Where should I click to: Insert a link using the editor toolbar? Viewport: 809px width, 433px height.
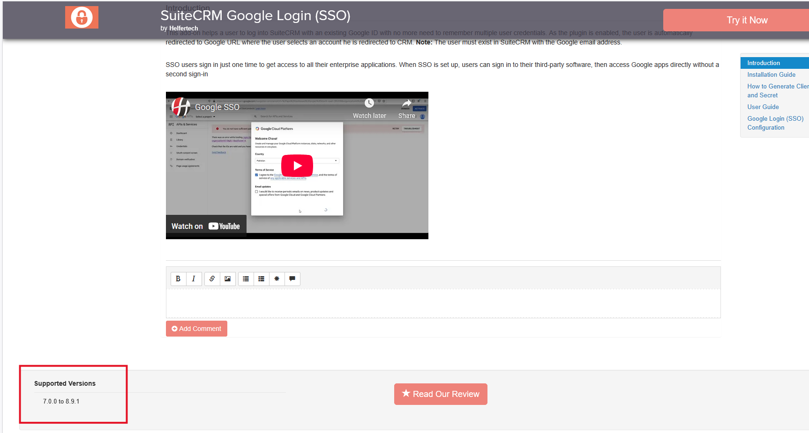[212, 279]
